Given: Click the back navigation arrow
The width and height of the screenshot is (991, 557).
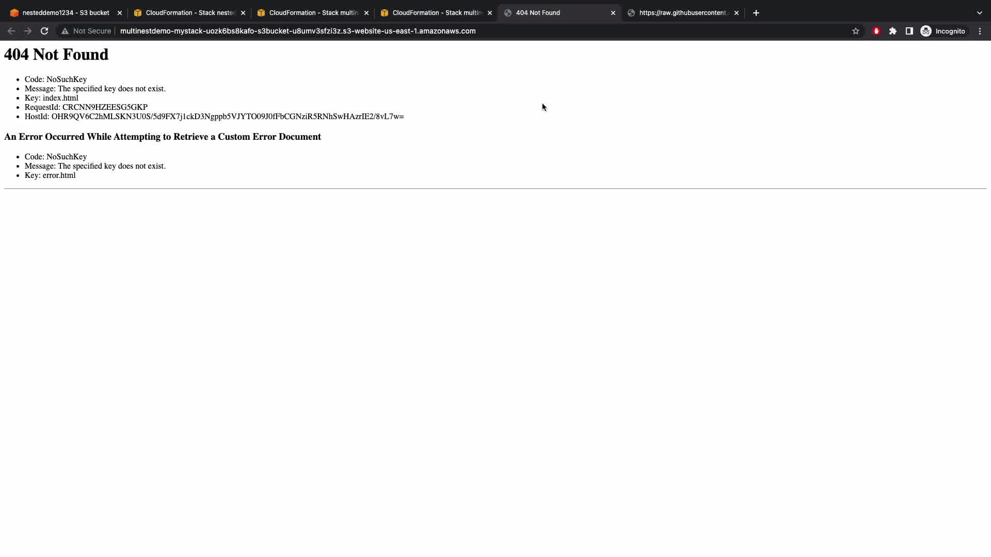Looking at the screenshot, I should coord(11,31).
